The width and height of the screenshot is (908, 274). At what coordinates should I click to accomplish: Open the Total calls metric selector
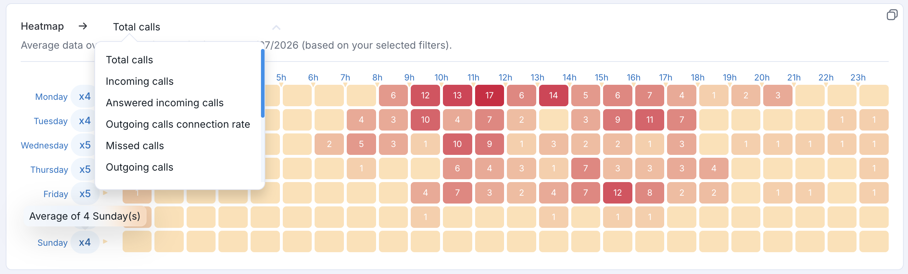pyautogui.click(x=137, y=27)
